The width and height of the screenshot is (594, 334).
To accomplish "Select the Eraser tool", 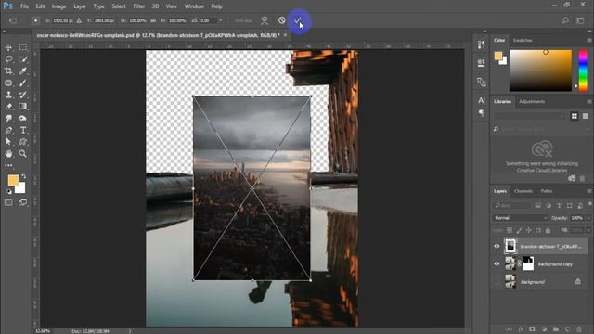I will [8, 107].
